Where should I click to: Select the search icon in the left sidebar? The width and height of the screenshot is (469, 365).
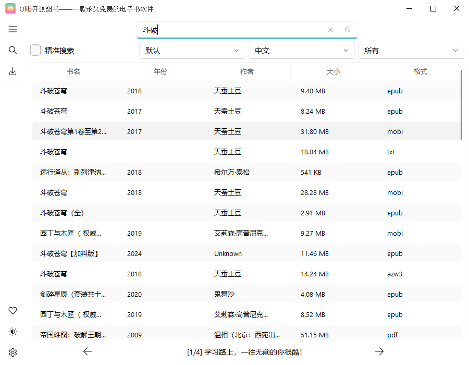(x=13, y=50)
